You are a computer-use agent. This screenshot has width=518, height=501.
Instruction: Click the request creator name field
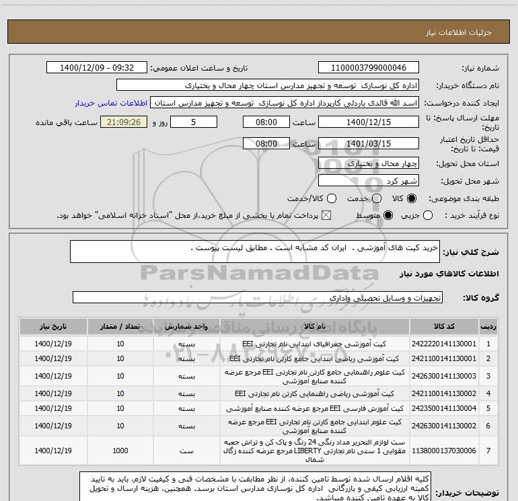click(285, 103)
